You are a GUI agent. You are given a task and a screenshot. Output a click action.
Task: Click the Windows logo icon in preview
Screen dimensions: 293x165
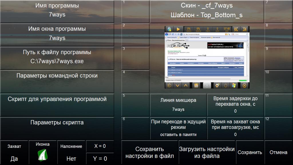[234, 85]
